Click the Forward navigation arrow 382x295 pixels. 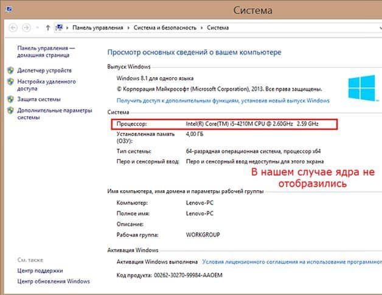pos(26,27)
